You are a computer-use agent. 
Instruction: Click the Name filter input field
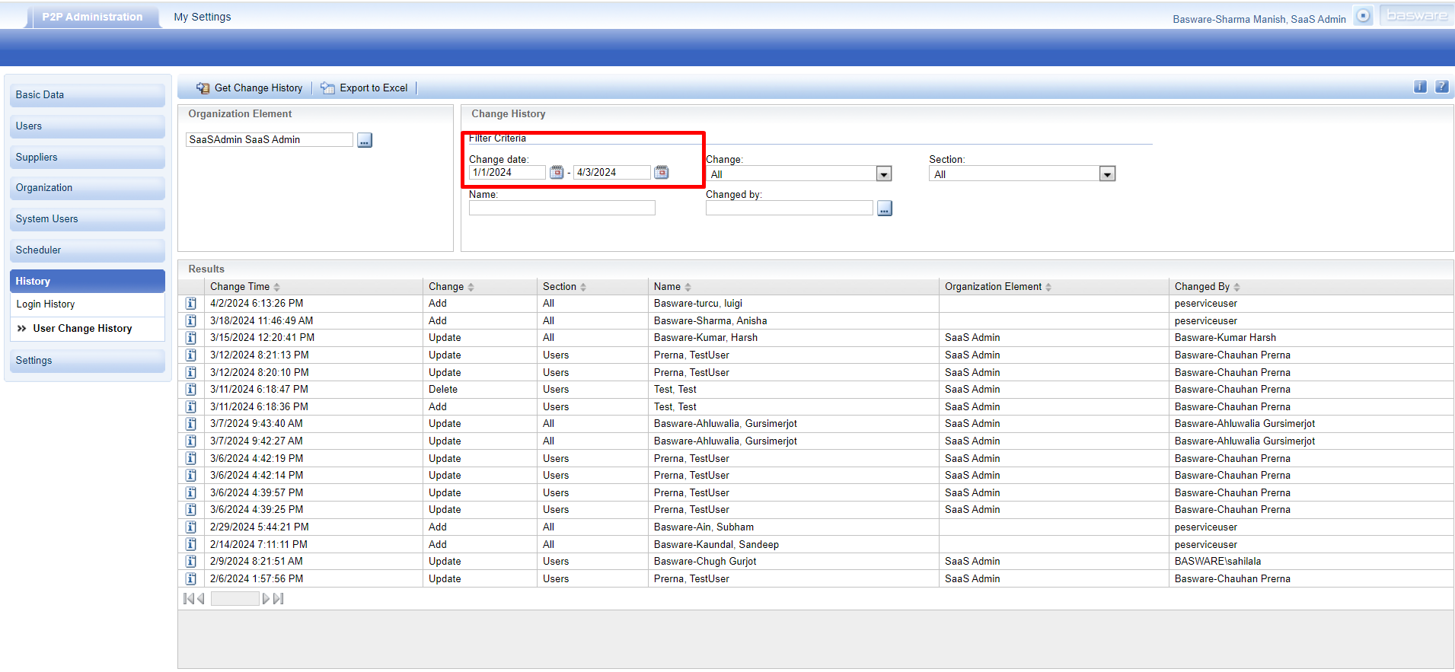(561, 209)
